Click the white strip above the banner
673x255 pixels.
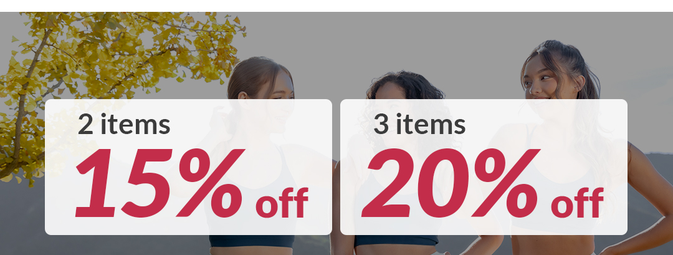tap(336, 6)
